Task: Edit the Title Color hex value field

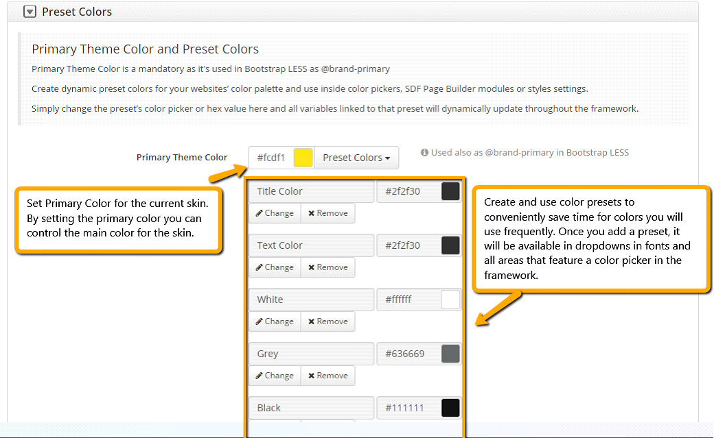Action: 408,191
